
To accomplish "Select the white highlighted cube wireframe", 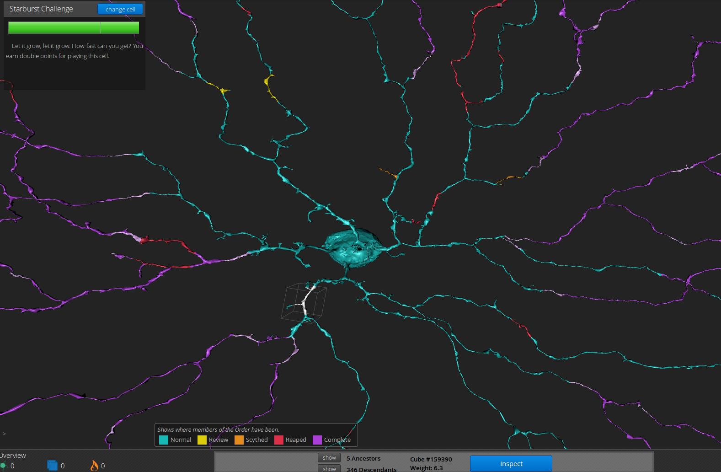I will pos(304,302).
